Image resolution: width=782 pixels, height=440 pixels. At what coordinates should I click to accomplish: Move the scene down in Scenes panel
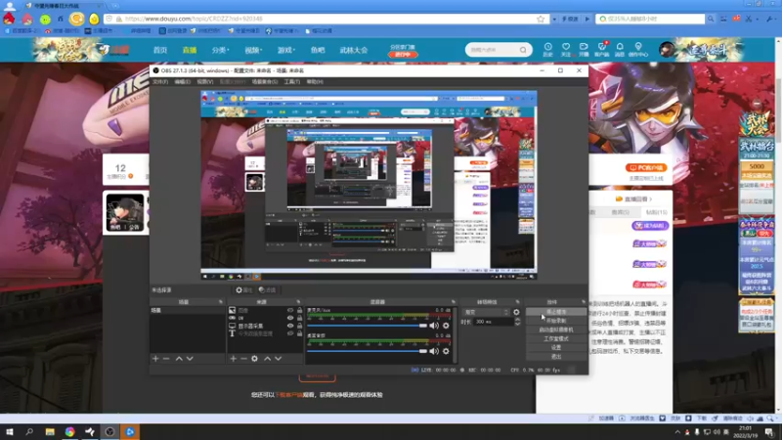pos(190,358)
